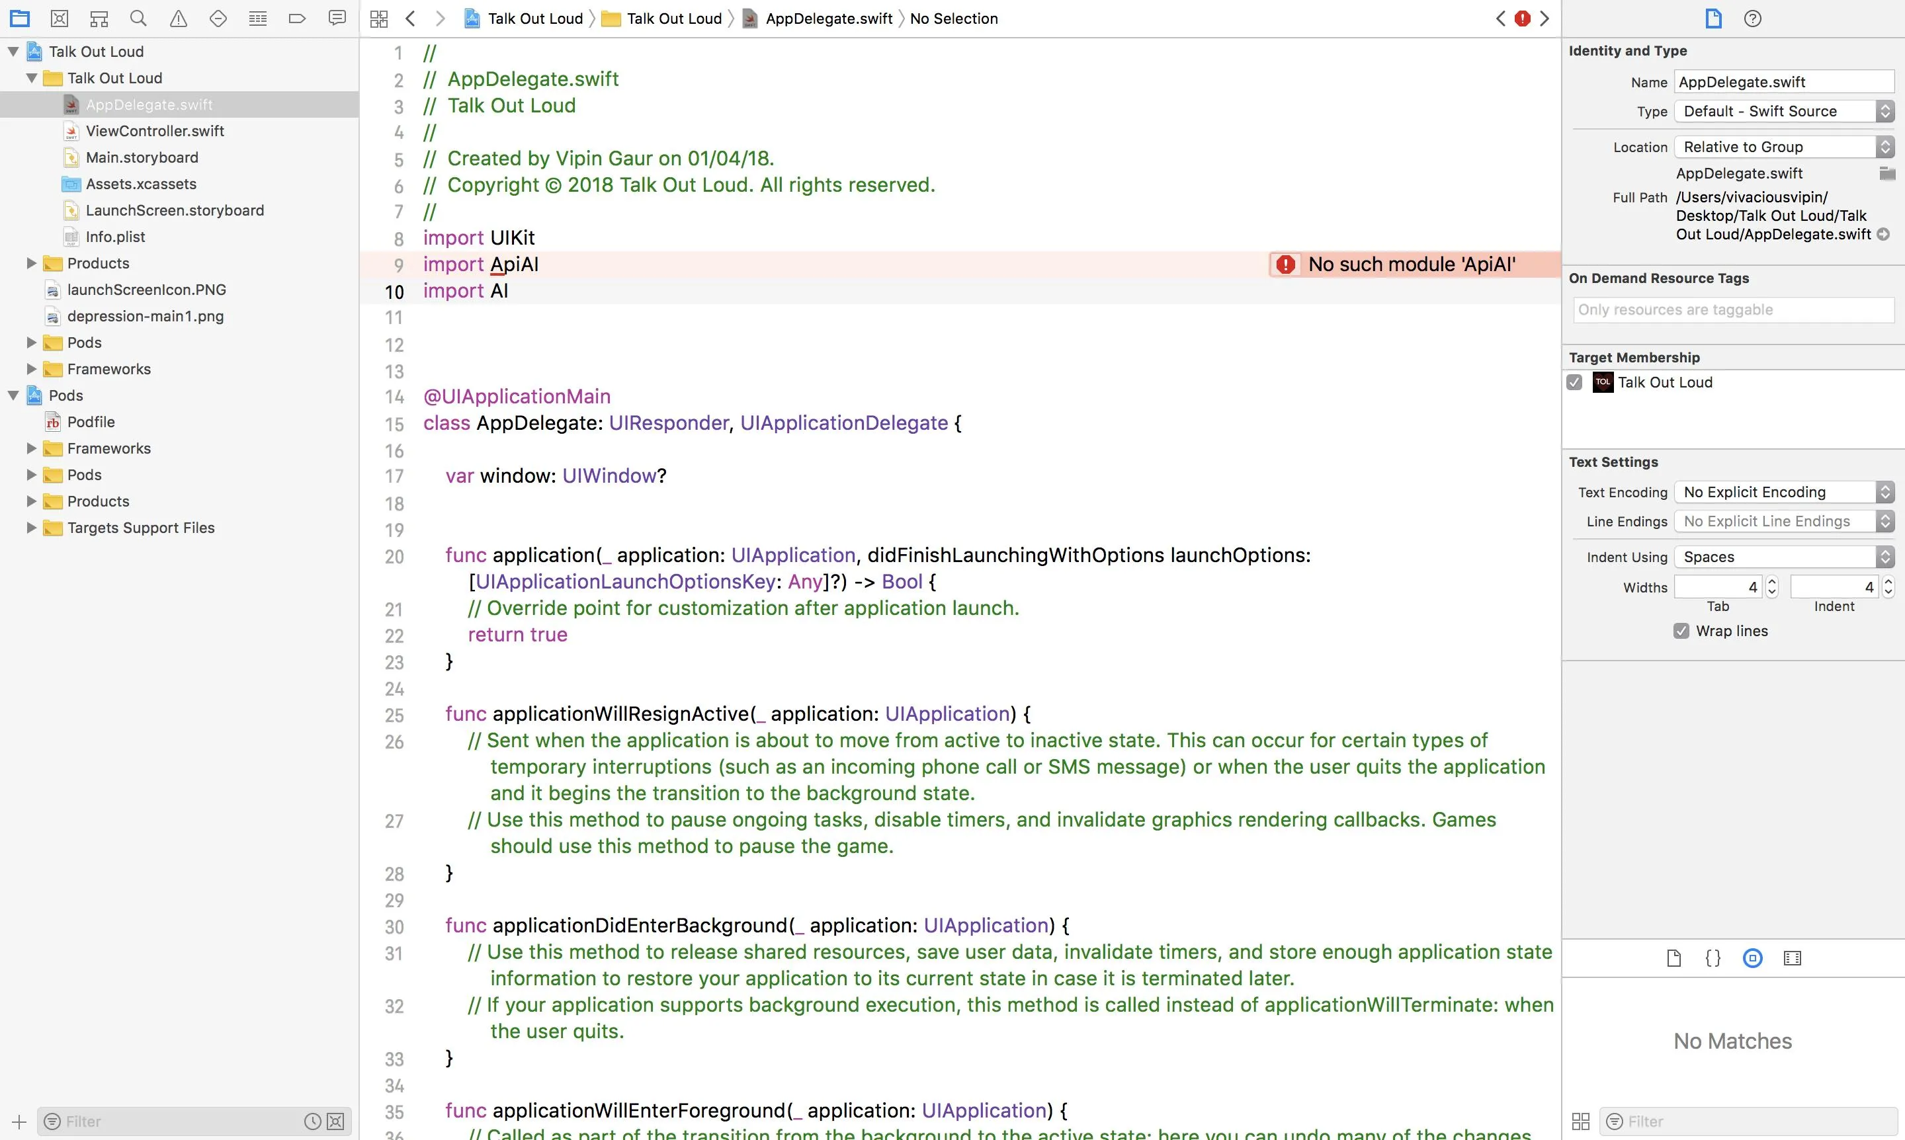Click the No such module error badge
The height and width of the screenshot is (1140, 1905).
pos(1285,265)
